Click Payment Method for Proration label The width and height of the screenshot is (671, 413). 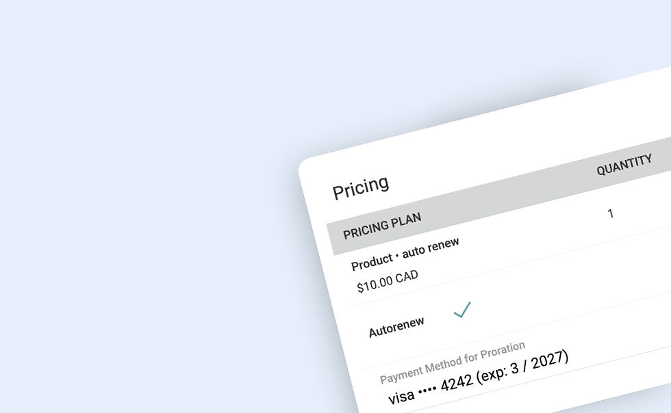coord(453,362)
